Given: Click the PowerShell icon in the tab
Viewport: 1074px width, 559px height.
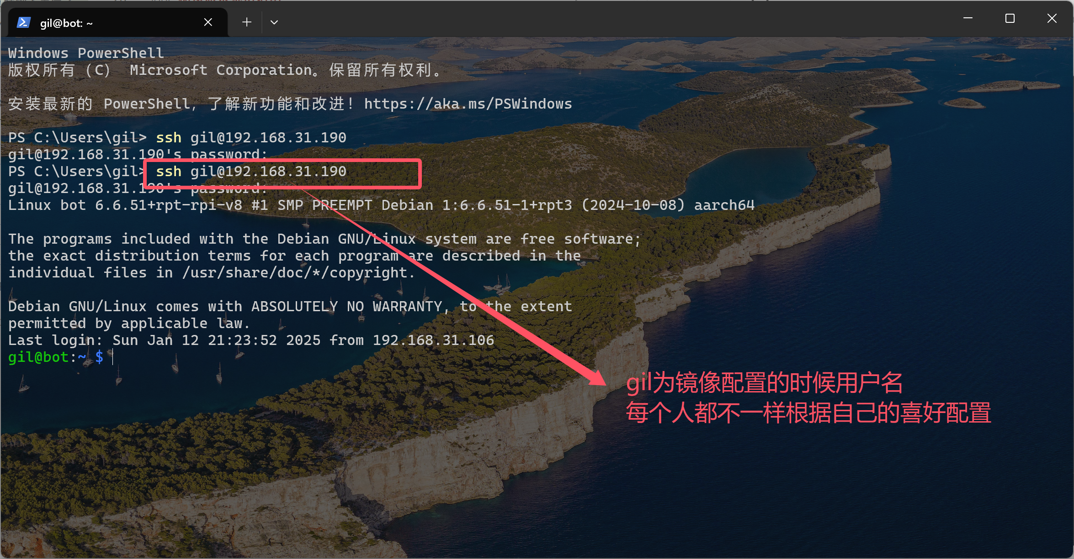Looking at the screenshot, I should (x=24, y=22).
